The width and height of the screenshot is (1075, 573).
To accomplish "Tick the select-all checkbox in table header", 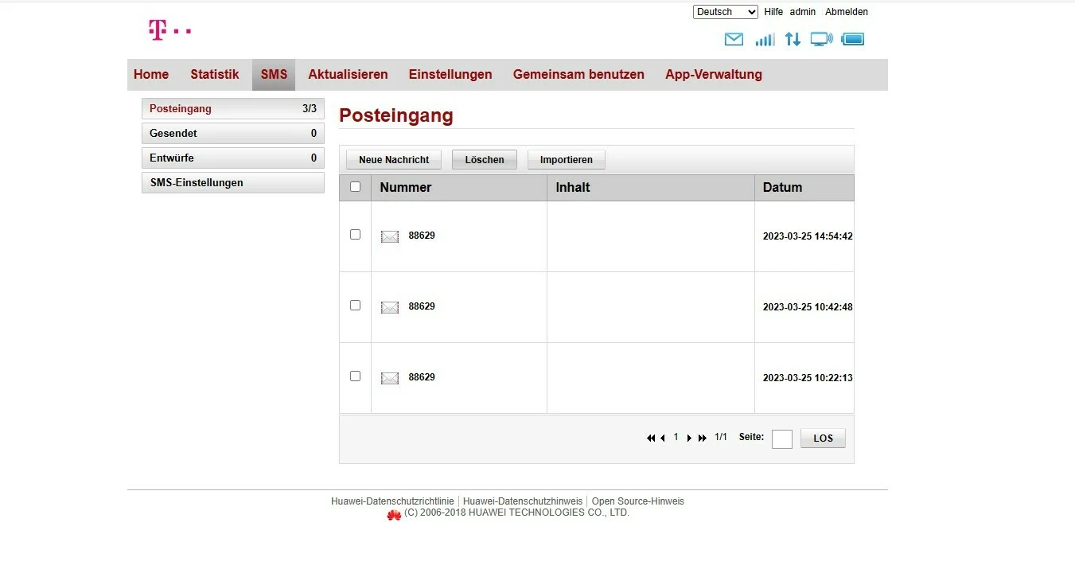I will (x=355, y=187).
